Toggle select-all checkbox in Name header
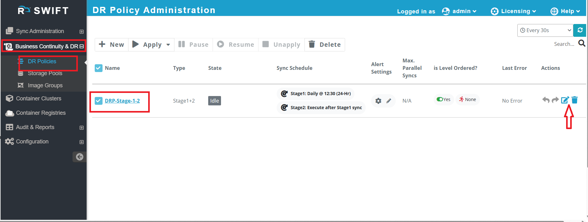Image resolution: width=588 pixels, height=222 pixels. coord(98,68)
